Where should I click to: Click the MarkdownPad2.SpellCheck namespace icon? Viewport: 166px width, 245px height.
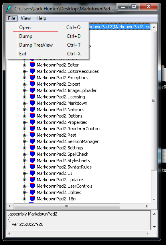32,154
